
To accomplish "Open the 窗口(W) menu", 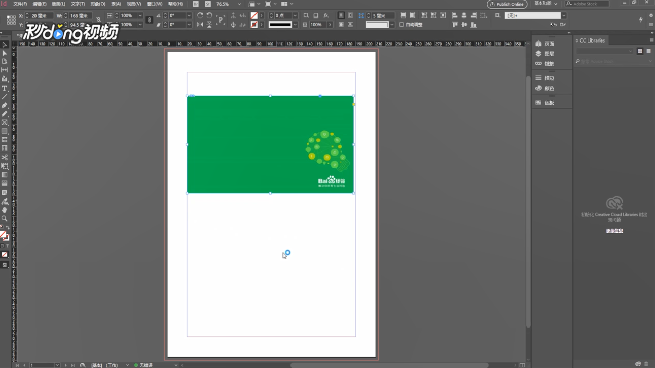I will 155,4.
